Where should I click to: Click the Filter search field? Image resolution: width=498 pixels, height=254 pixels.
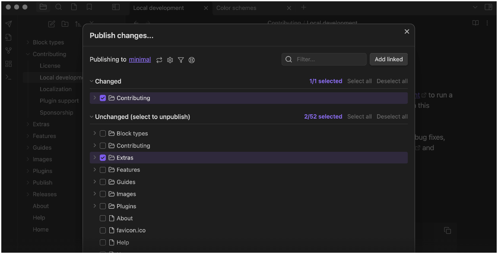pos(324,60)
